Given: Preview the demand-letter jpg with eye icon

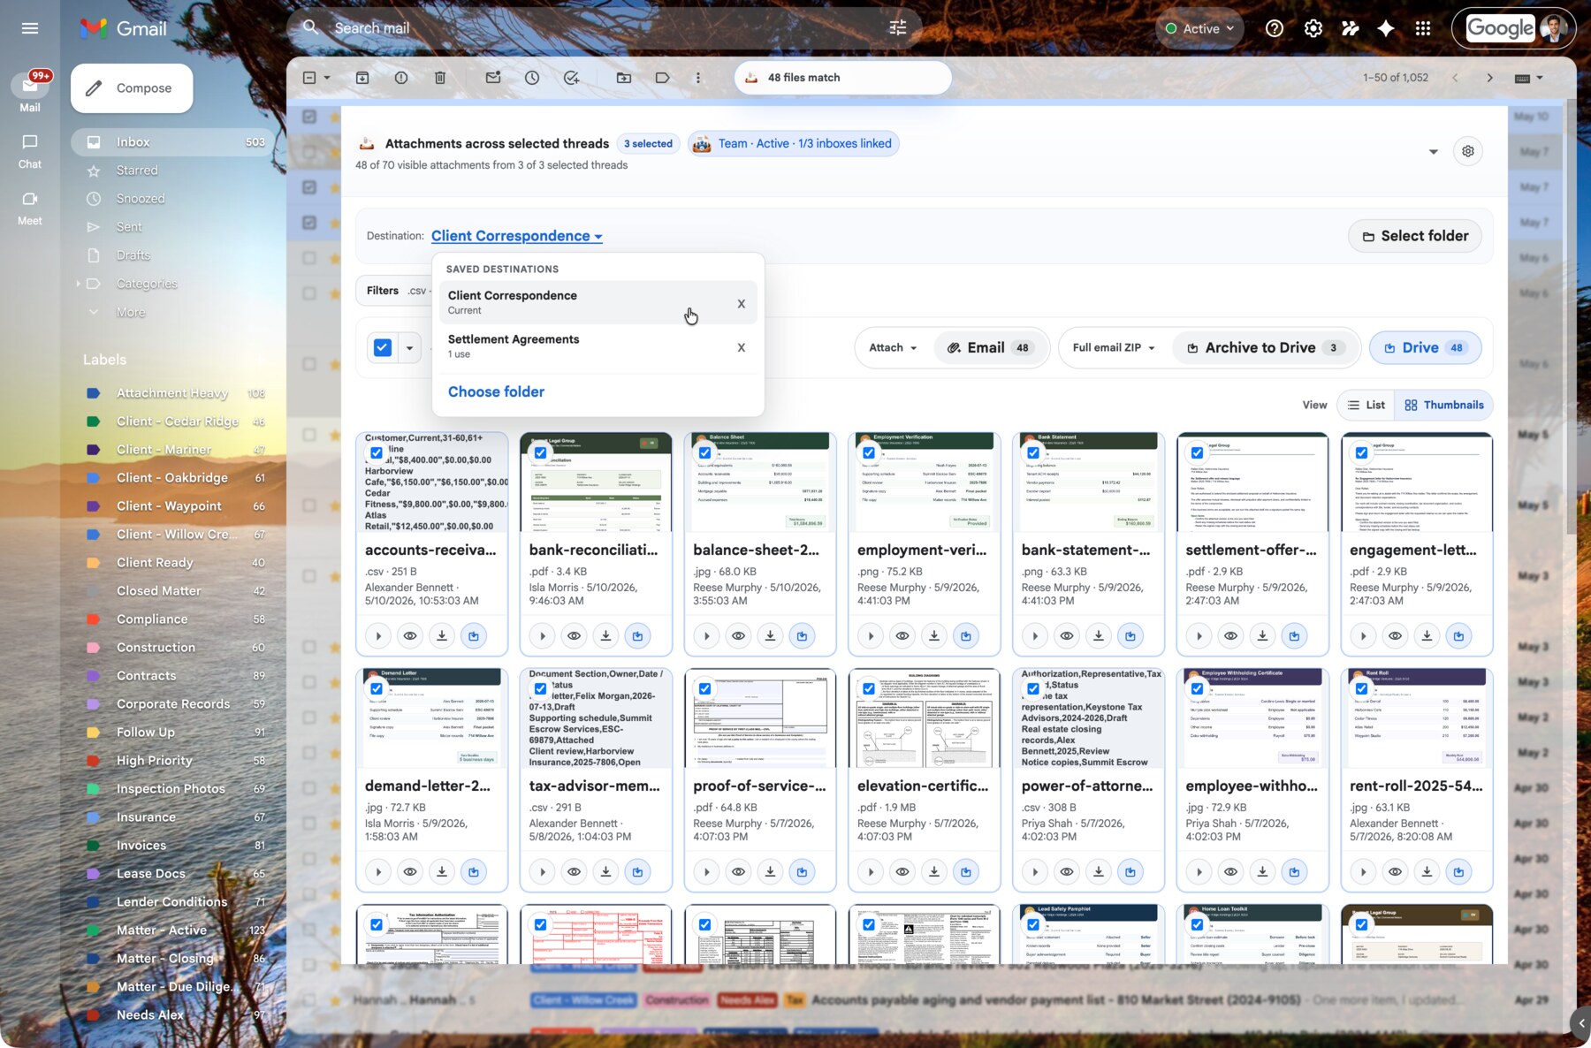Looking at the screenshot, I should [410, 872].
